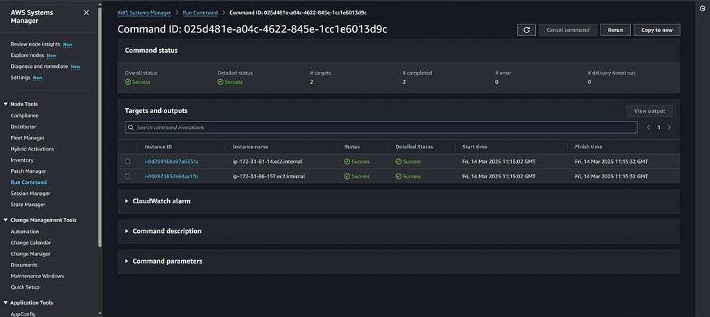Open Fleet Manager
710x317 pixels.
click(28, 138)
